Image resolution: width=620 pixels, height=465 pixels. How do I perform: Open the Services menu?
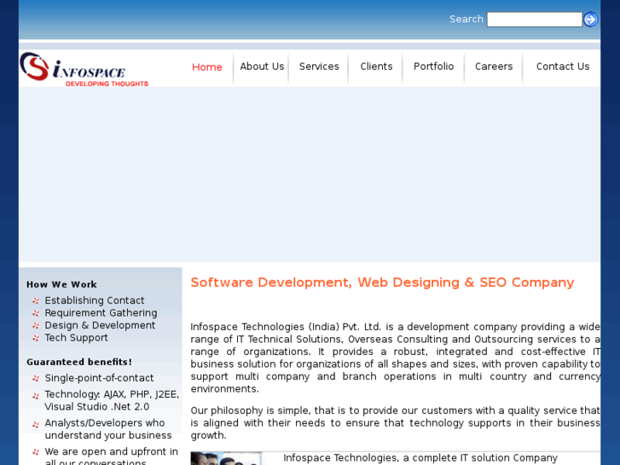point(319,67)
